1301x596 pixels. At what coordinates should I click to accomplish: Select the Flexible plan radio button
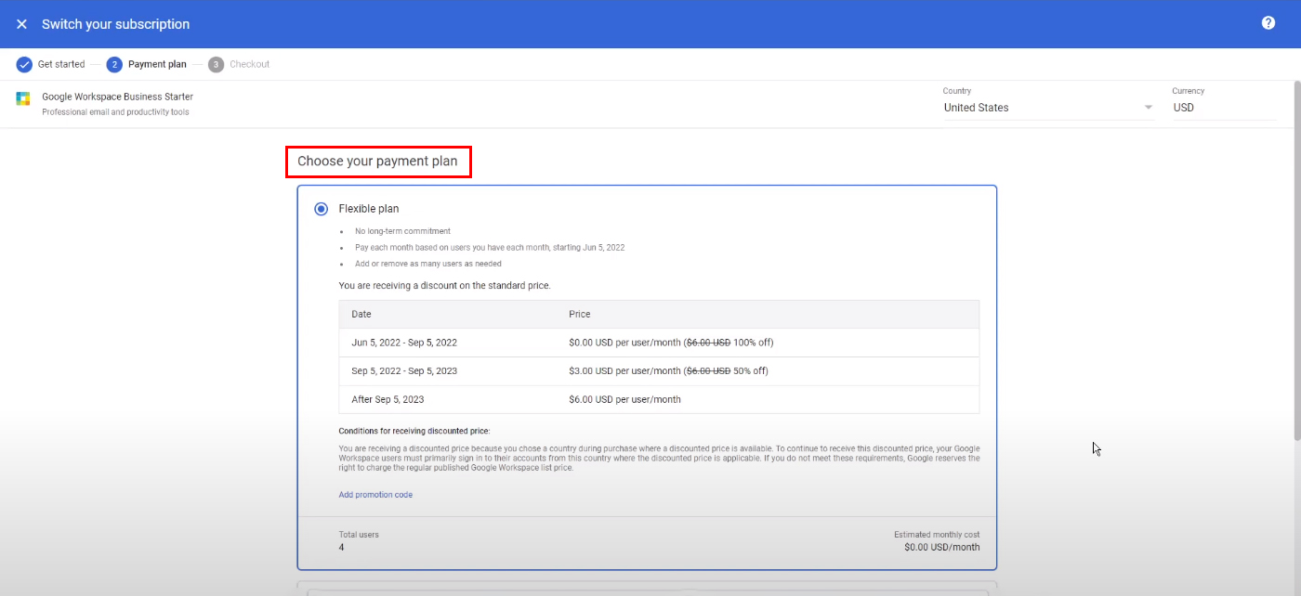pyautogui.click(x=322, y=209)
